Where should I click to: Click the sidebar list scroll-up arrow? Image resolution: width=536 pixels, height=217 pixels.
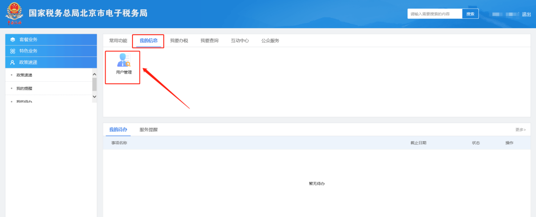pyautogui.click(x=95, y=74)
